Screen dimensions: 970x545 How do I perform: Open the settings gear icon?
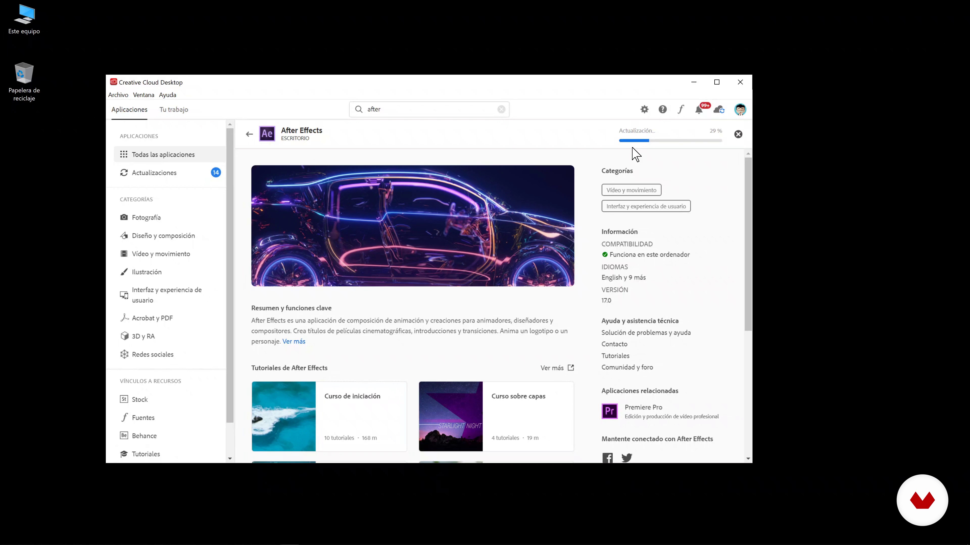point(644,110)
